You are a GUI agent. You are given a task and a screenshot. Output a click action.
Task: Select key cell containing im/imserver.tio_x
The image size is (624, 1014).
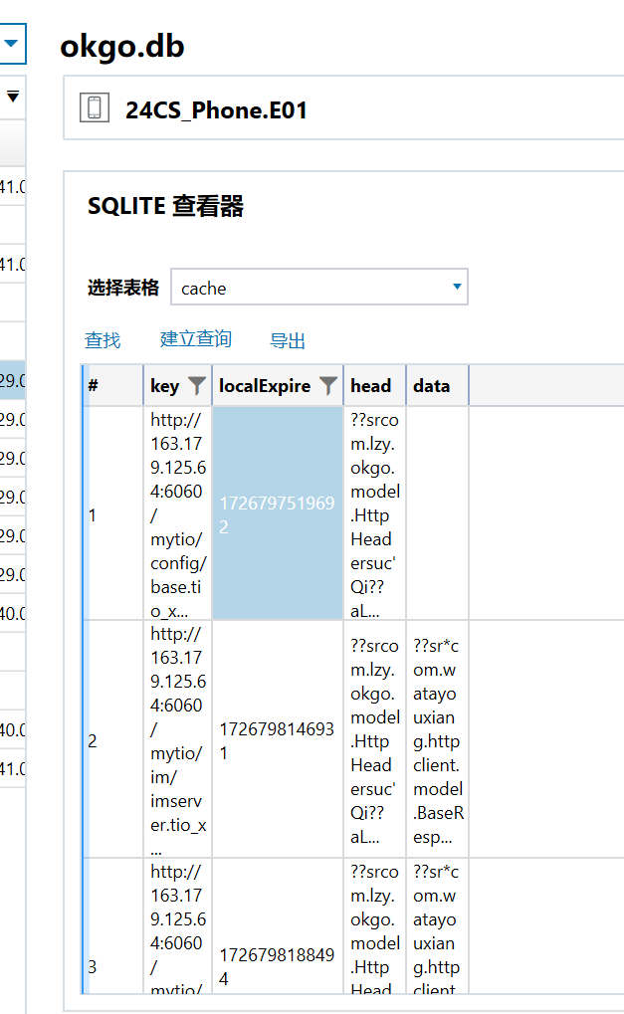(178, 739)
